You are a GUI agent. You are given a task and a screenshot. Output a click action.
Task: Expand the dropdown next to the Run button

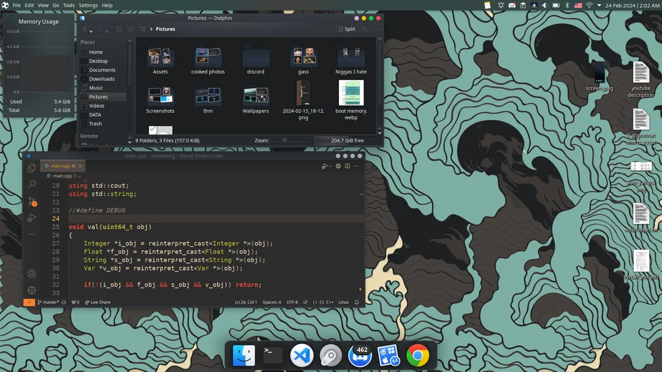pyautogui.click(x=331, y=166)
